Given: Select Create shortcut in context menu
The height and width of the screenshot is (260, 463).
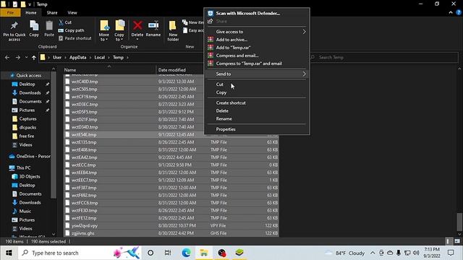Looking at the screenshot, I should pyautogui.click(x=257, y=103).
